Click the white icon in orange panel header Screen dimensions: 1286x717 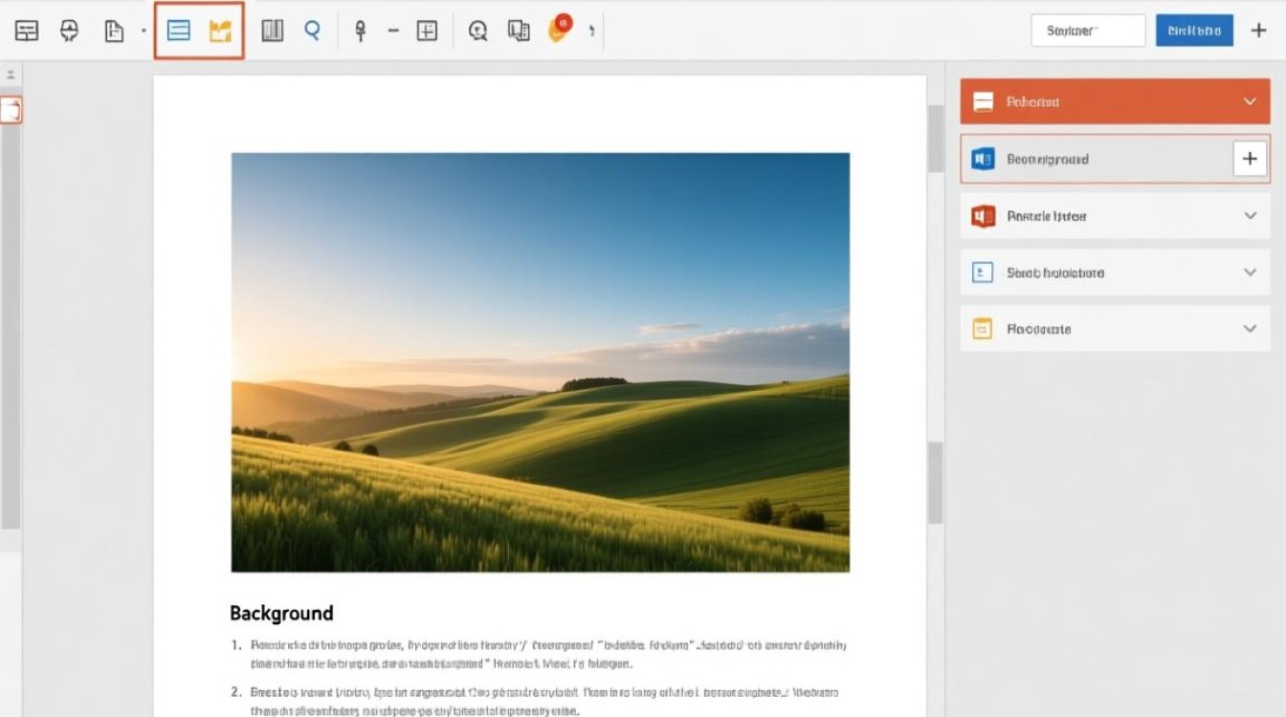point(983,101)
